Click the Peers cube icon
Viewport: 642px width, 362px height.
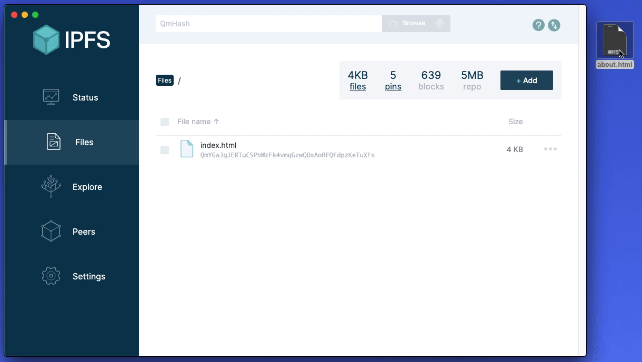point(51,232)
